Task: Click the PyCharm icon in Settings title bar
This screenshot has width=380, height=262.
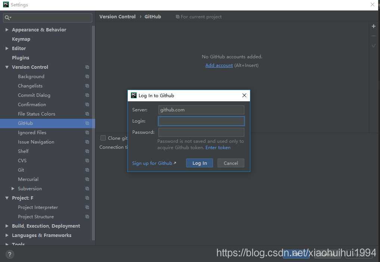Action: coord(6,4)
